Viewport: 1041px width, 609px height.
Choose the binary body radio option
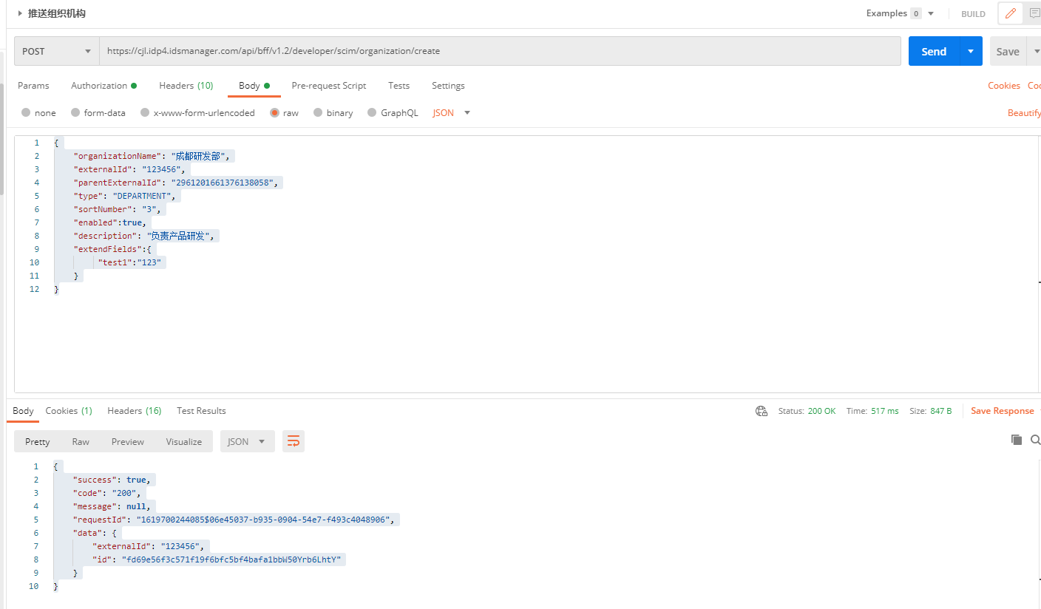[318, 113]
